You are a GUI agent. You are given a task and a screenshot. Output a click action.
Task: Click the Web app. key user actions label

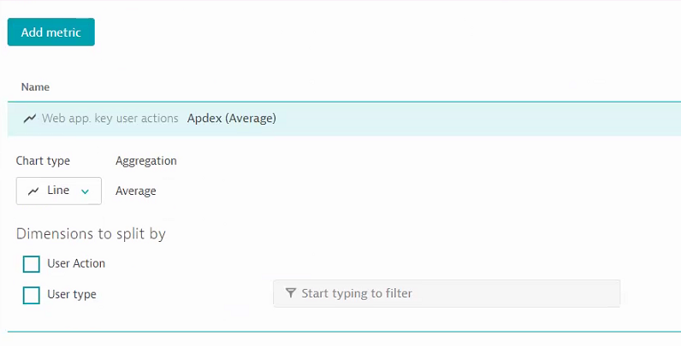pos(110,119)
